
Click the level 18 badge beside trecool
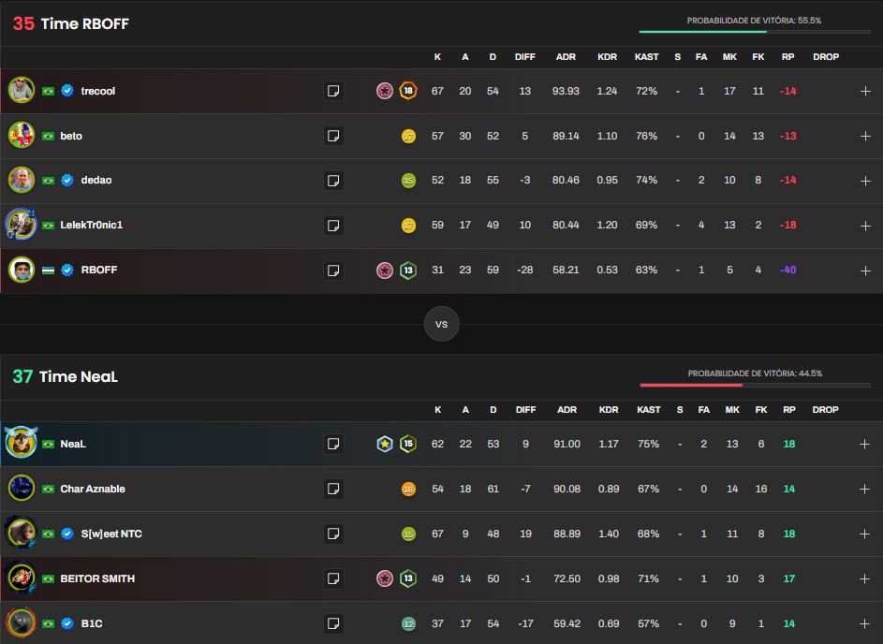point(408,91)
